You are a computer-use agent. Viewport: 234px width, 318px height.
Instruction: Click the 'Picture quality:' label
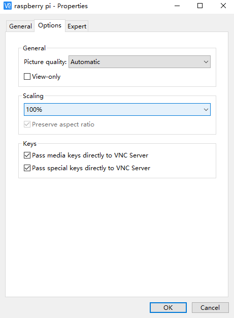point(45,62)
